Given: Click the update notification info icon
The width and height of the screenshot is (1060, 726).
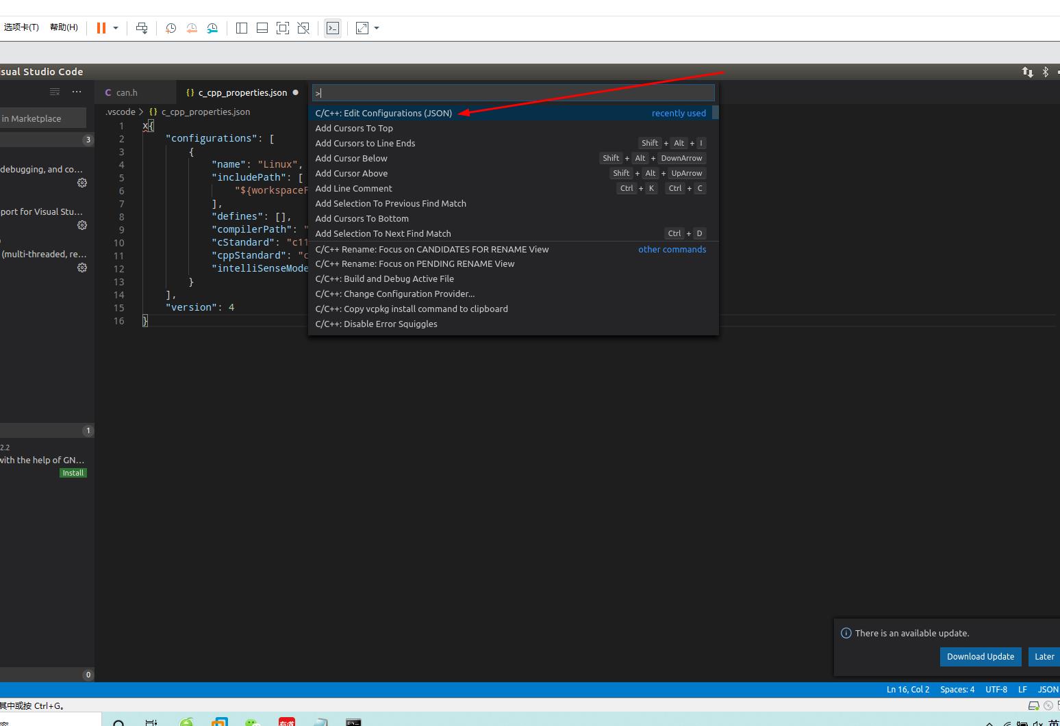Looking at the screenshot, I should (846, 633).
